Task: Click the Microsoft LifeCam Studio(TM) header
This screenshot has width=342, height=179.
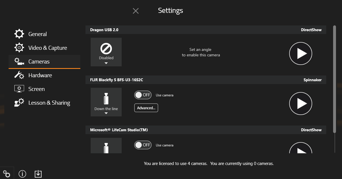Action: (x=206, y=130)
